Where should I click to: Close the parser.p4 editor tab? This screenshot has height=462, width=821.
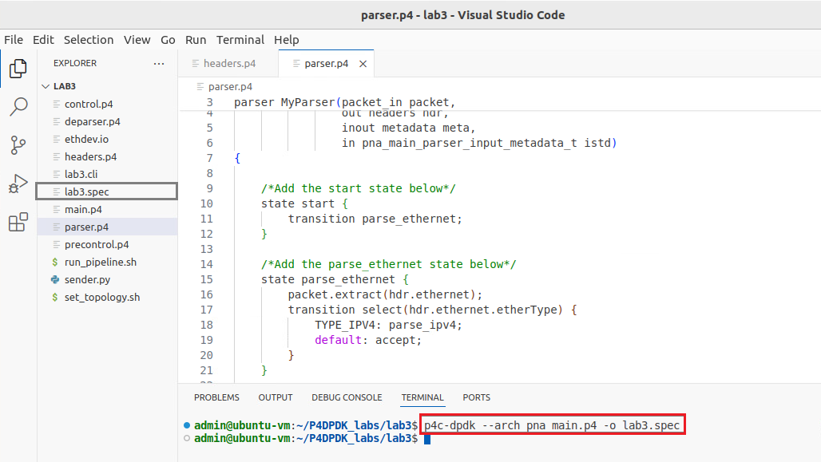[x=363, y=64]
